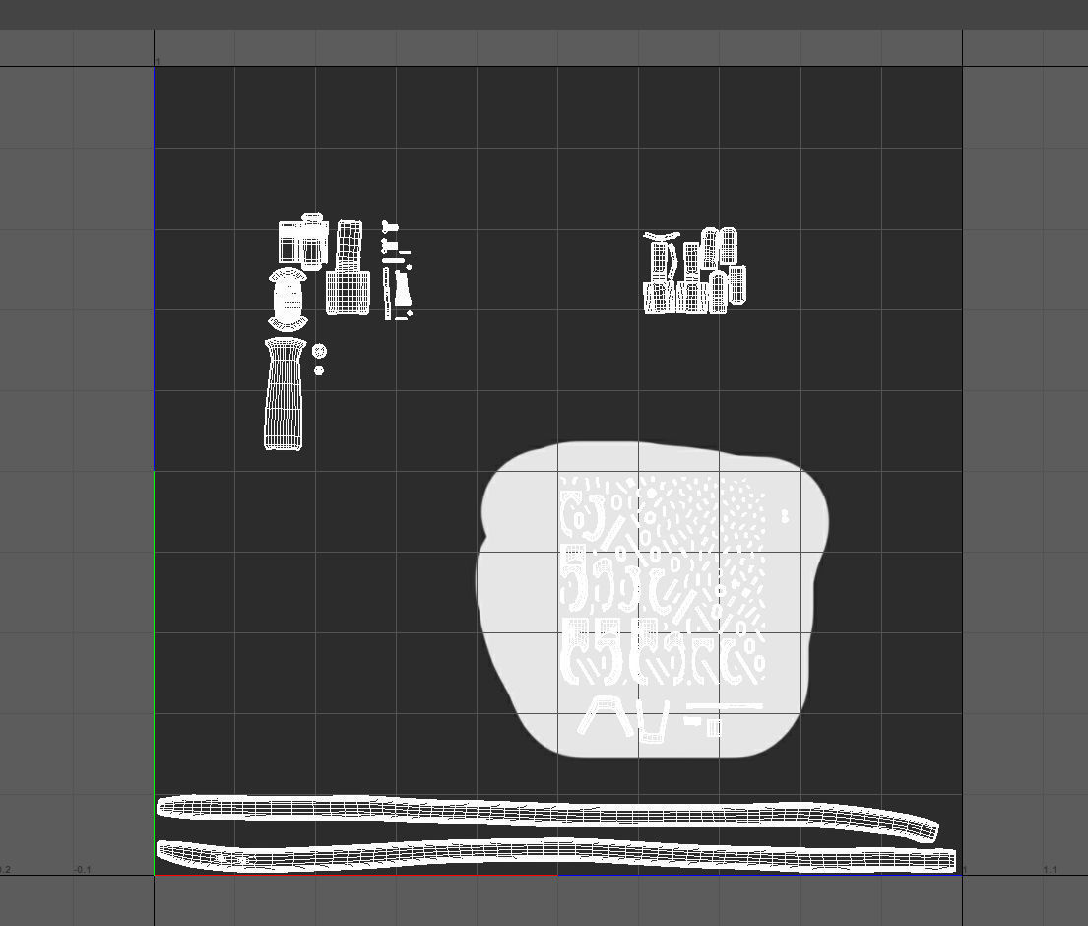1088x926 pixels.
Task: Select the larger round UV island beside the handle shell
Action: [x=319, y=351]
